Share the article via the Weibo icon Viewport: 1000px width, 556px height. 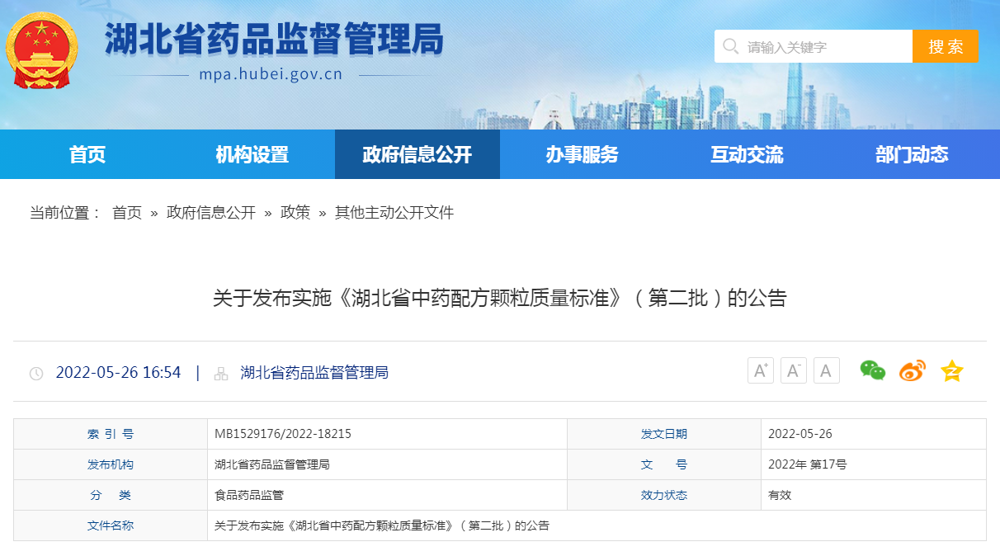click(912, 370)
